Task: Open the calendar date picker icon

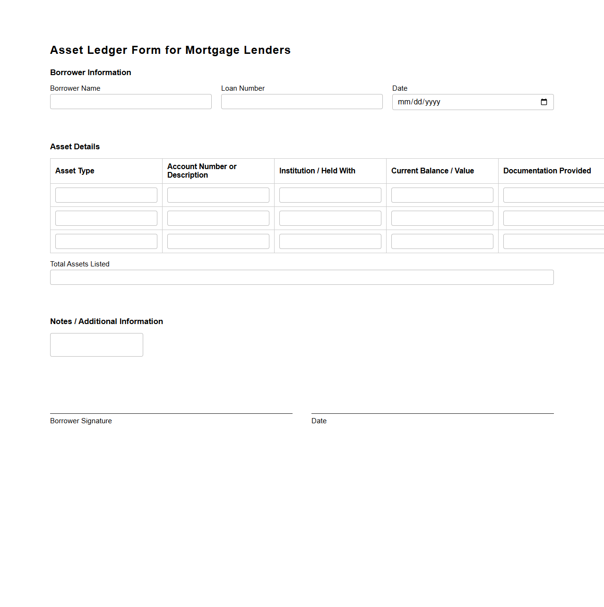Action: (544, 102)
